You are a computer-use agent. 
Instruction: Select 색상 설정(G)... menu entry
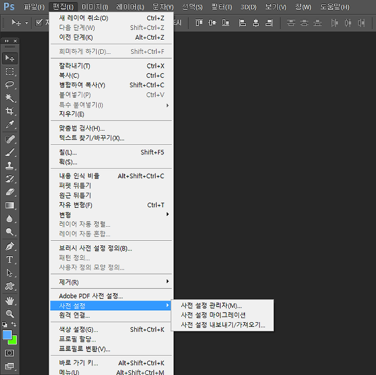(112, 330)
